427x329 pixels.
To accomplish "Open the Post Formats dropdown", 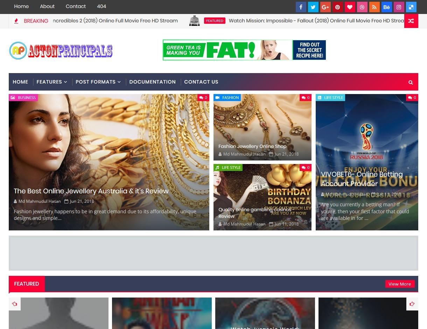I will [x=98, y=82].
